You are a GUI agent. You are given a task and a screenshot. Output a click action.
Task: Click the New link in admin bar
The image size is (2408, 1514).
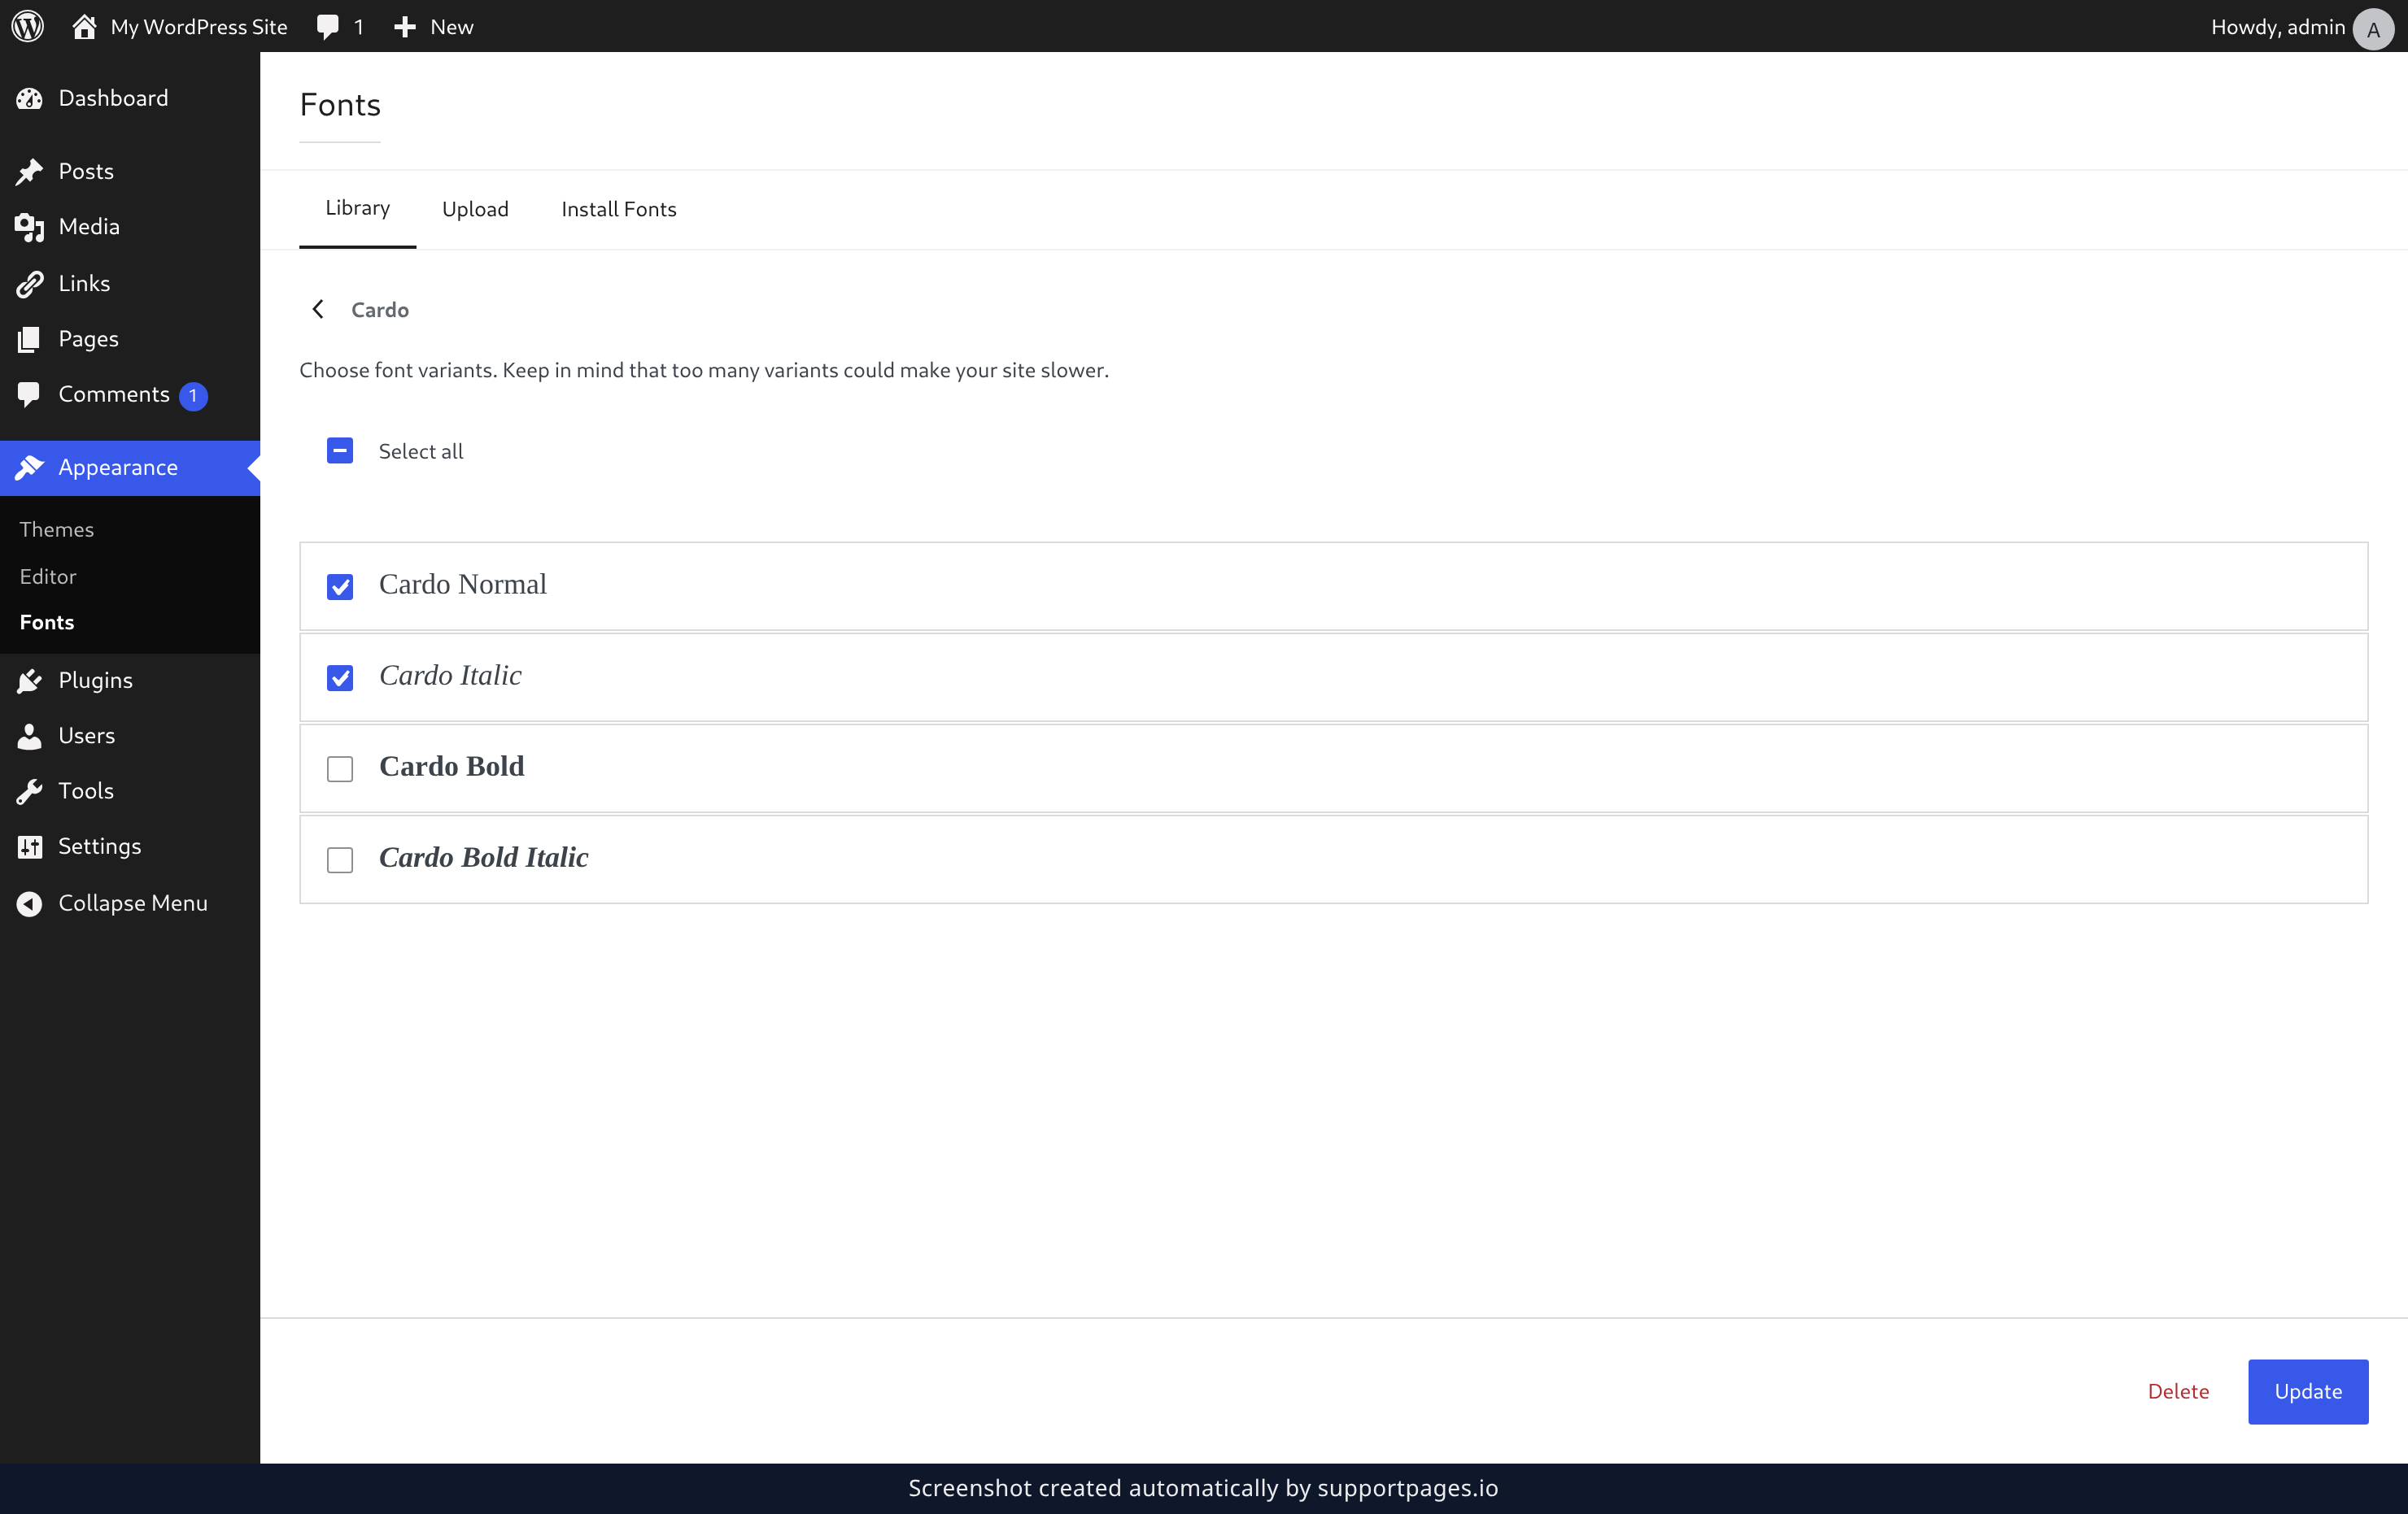tap(452, 27)
